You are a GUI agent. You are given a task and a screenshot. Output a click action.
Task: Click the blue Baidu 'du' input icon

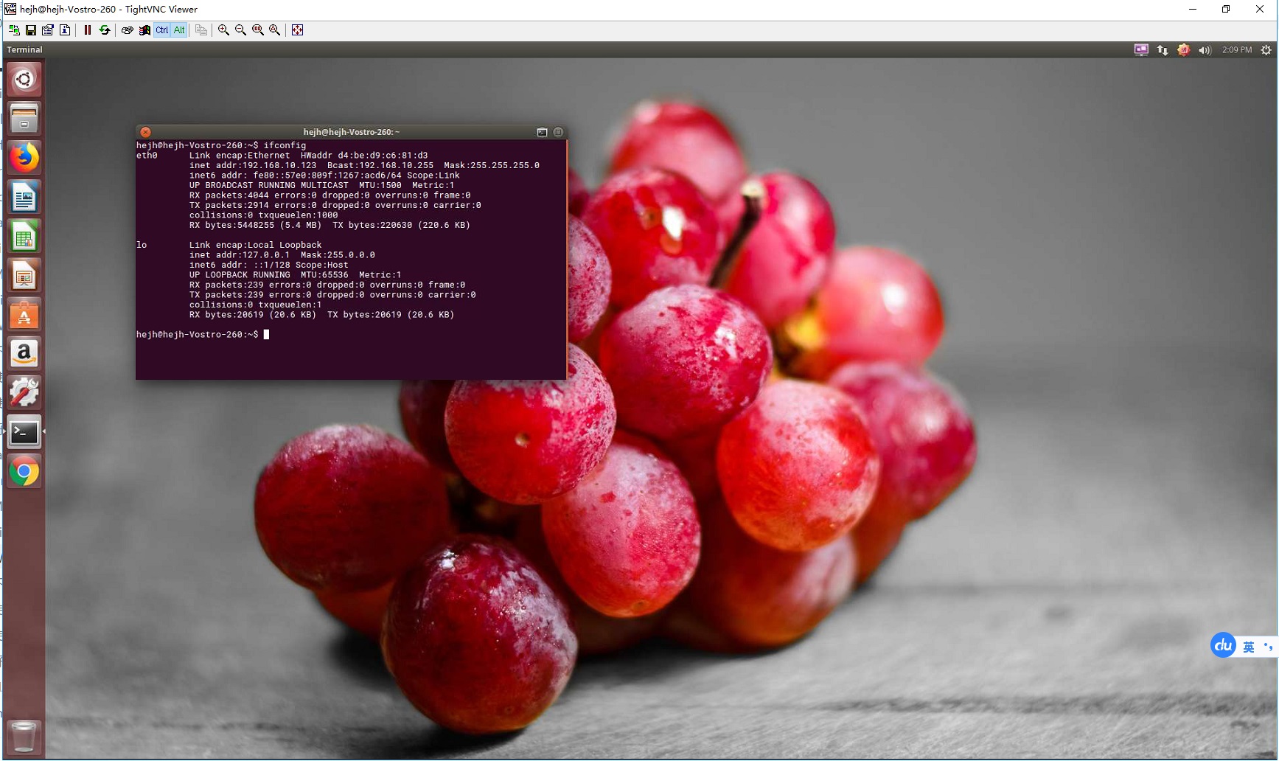pyautogui.click(x=1223, y=646)
